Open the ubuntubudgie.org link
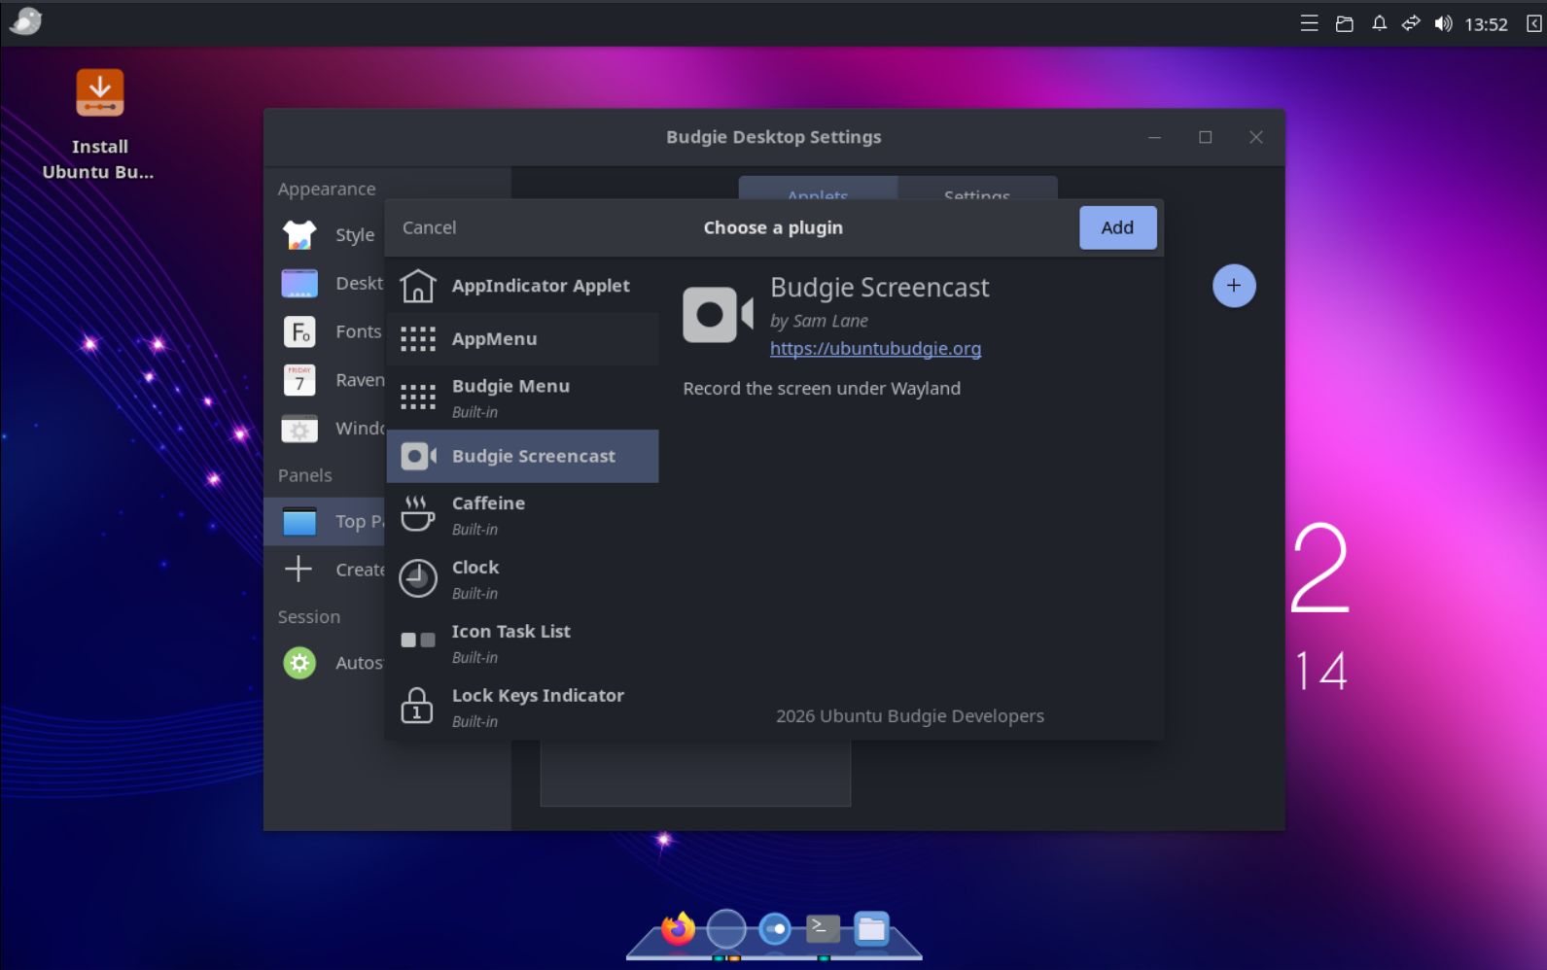The image size is (1547, 970). [875, 348]
